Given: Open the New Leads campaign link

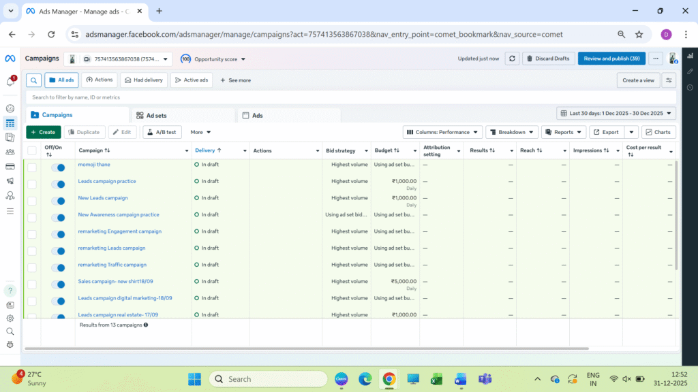Looking at the screenshot, I should coord(103,198).
